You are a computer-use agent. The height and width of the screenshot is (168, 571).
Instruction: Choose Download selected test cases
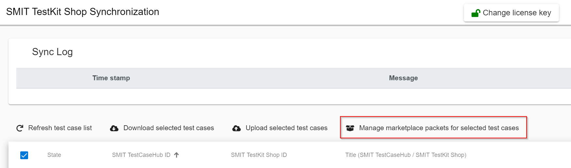click(x=169, y=128)
